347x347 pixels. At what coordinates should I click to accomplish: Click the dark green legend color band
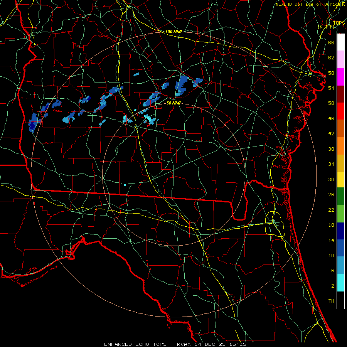[x=340, y=196]
